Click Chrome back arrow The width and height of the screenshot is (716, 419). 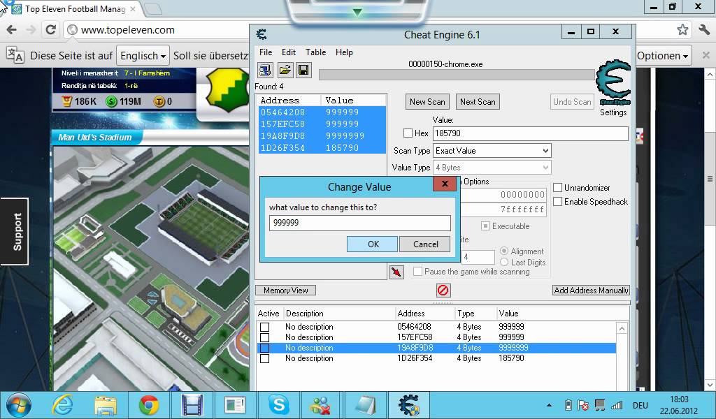12,30
